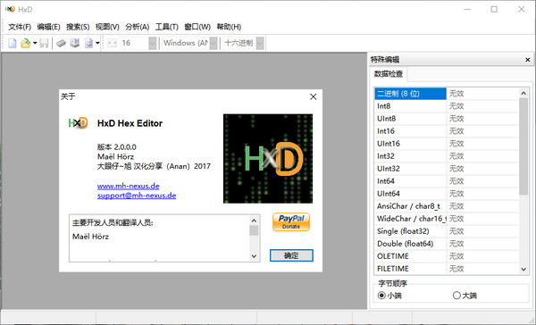The width and height of the screenshot is (536, 325).
Task: Open the 搜索(S) menu
Action: point(78,27)
